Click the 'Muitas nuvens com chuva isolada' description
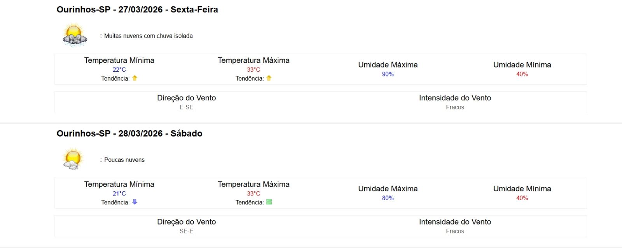The image size is (622, 249). [x=148, y=36]
